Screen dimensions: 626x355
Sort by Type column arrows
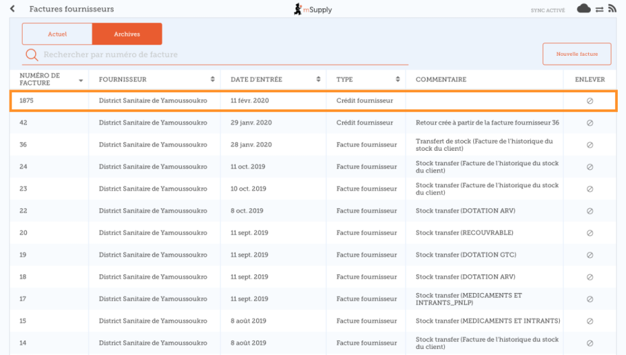click(397, 79)
